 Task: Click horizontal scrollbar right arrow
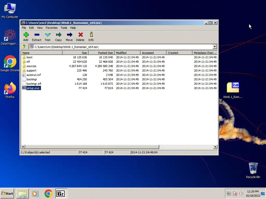coord(215,147)
